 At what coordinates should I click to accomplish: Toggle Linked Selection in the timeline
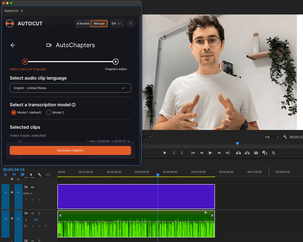coord(22,175)
